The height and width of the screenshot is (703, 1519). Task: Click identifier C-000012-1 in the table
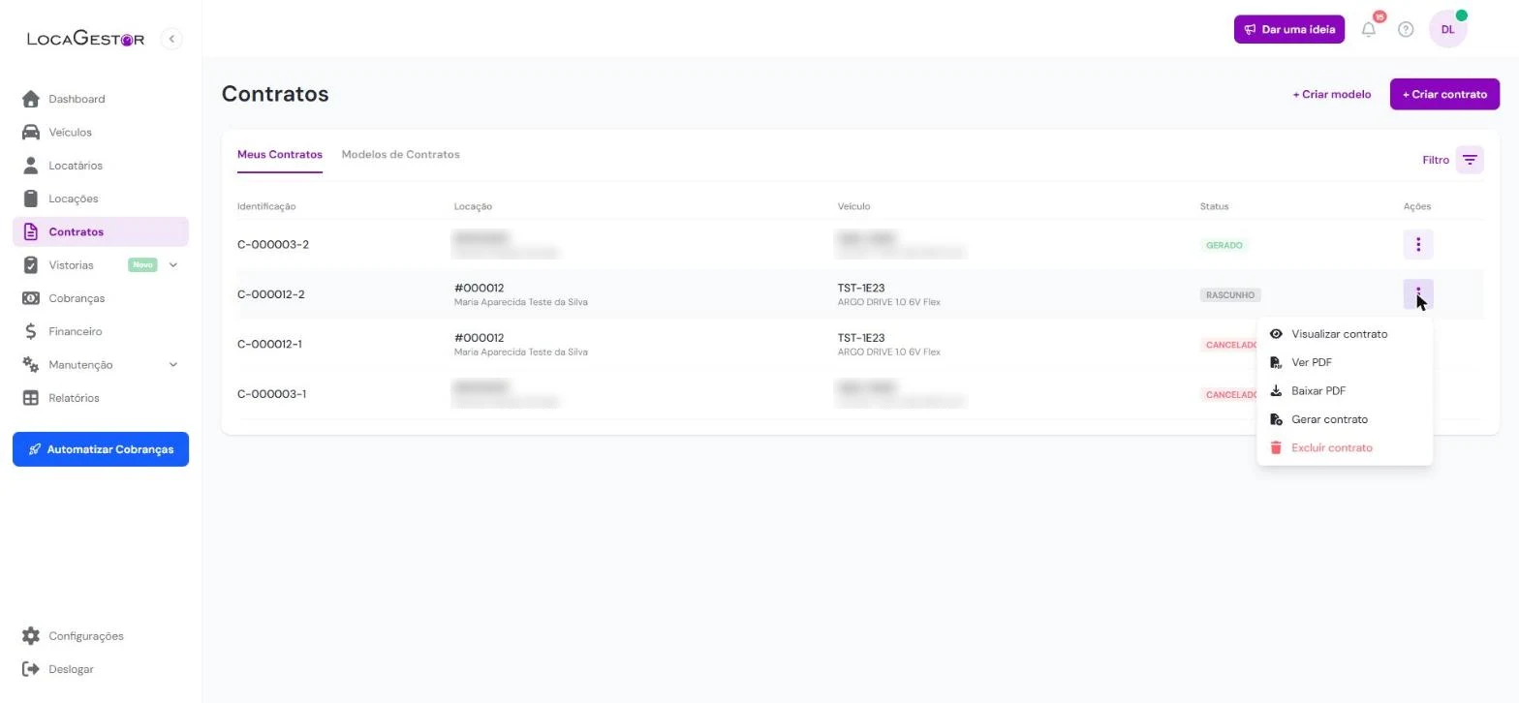(x=270, y=345)
